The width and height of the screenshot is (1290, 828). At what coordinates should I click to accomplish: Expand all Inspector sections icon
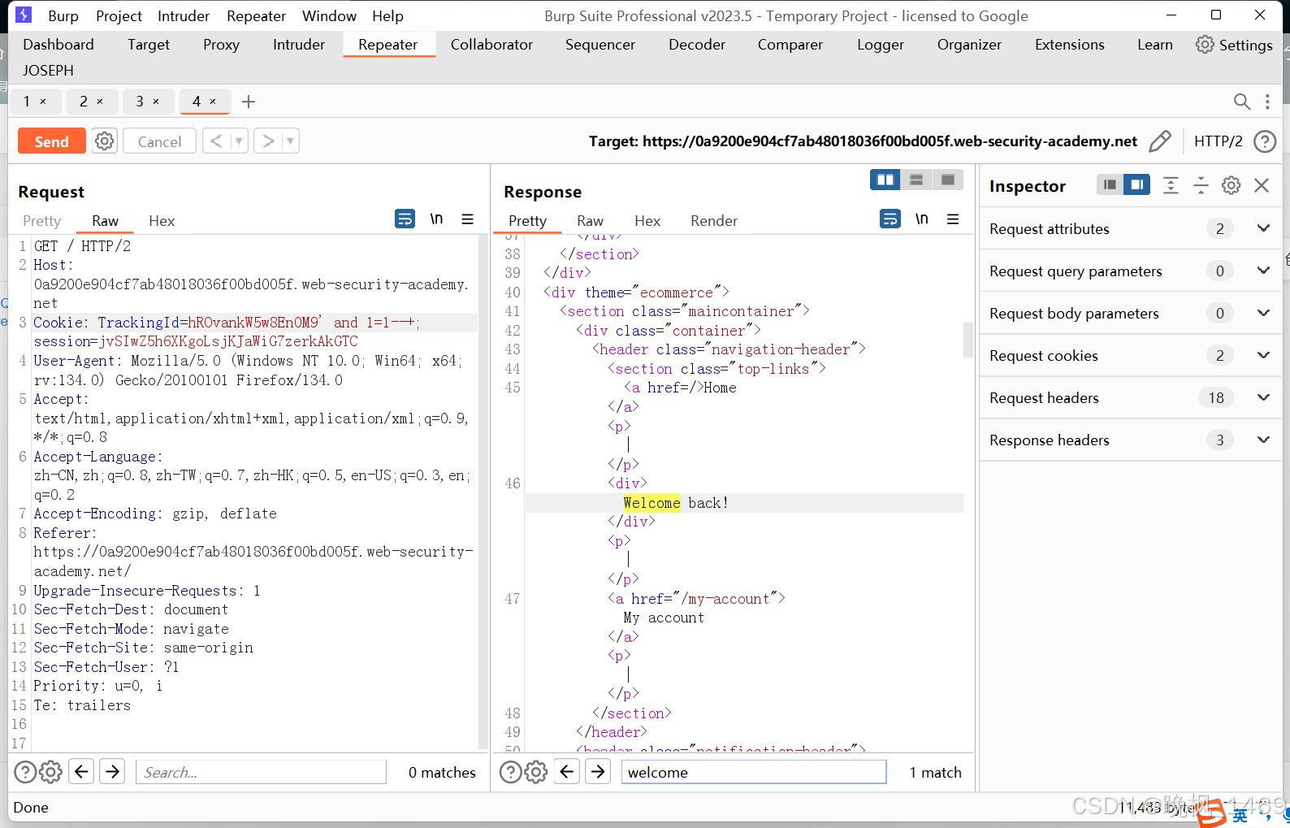1171,185
